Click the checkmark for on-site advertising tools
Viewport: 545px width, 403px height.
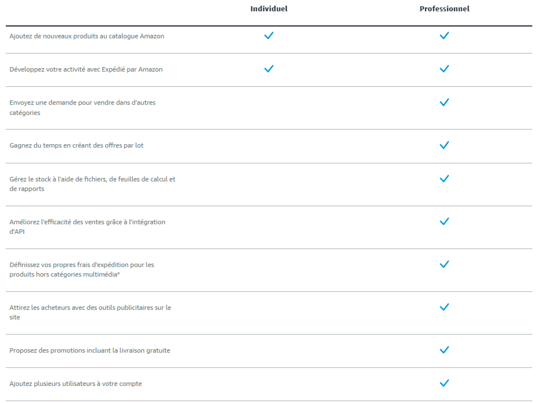coord(444,307)
